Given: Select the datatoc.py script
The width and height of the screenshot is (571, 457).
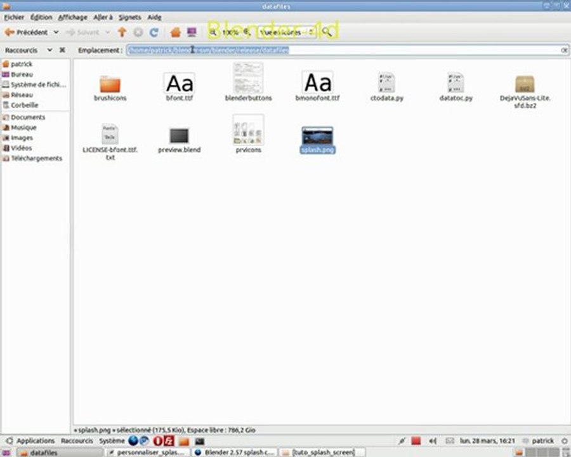Looking at the screenshot, I should pos(456,87).
